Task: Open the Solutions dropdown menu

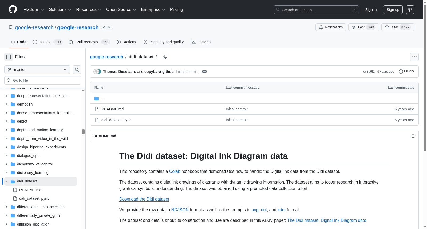Action: [x=60, y=10]
